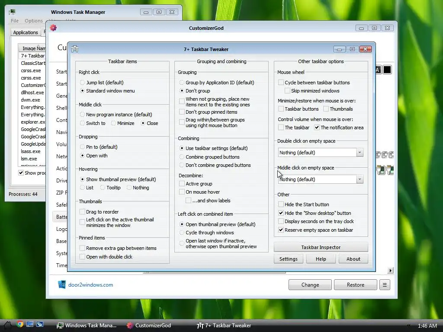This screenshot has height=332, width=443.
Task: Click the Switch between windows quick launch icon
Action: point(39,324)
